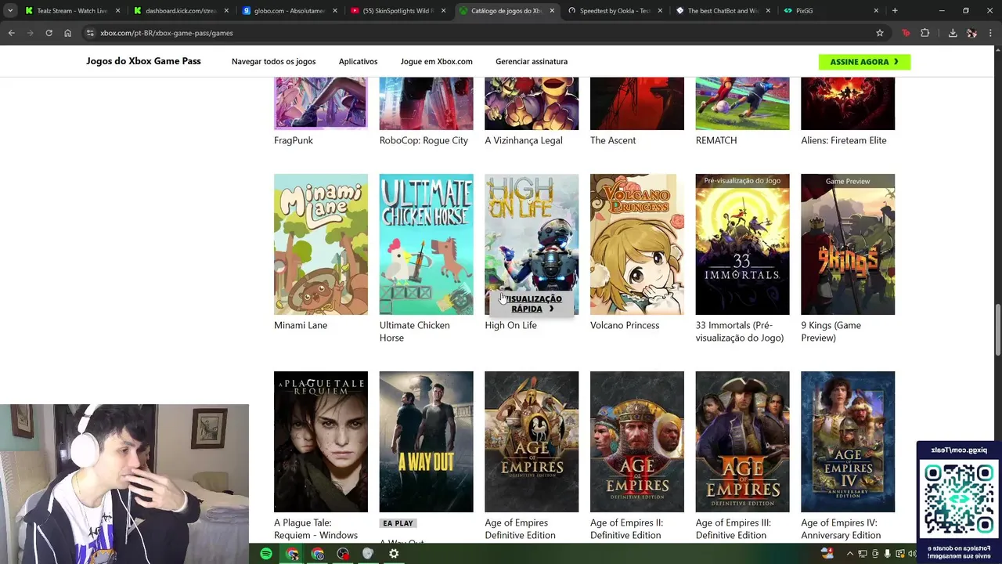Switch to the Speedtest by Ookla tab
The width and height of the screenshot is (1002, 564).
(615, 11)
